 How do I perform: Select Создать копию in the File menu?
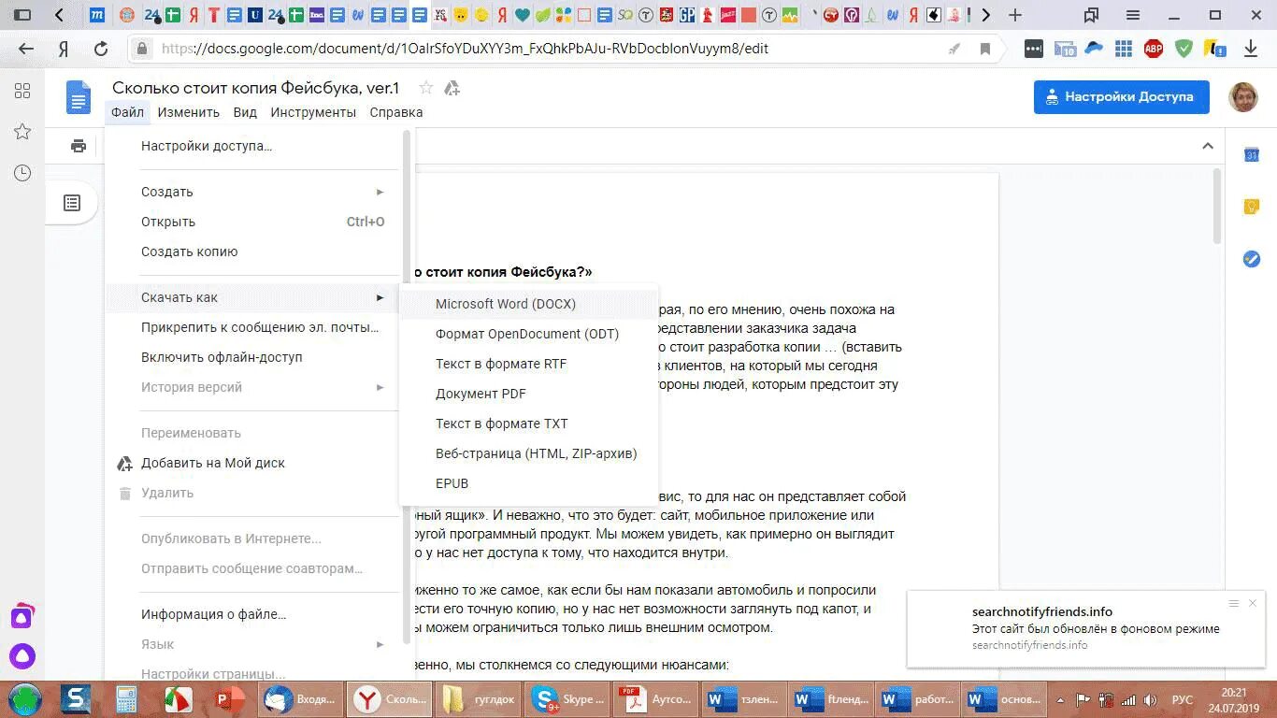[253, 251]
